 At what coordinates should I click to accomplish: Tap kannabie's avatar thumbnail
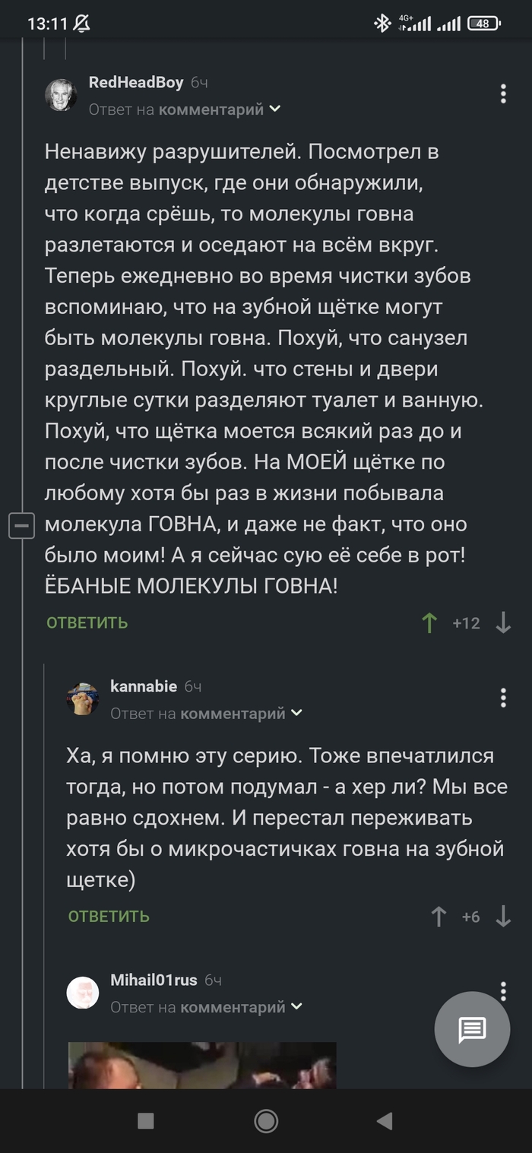click(84, 698)
